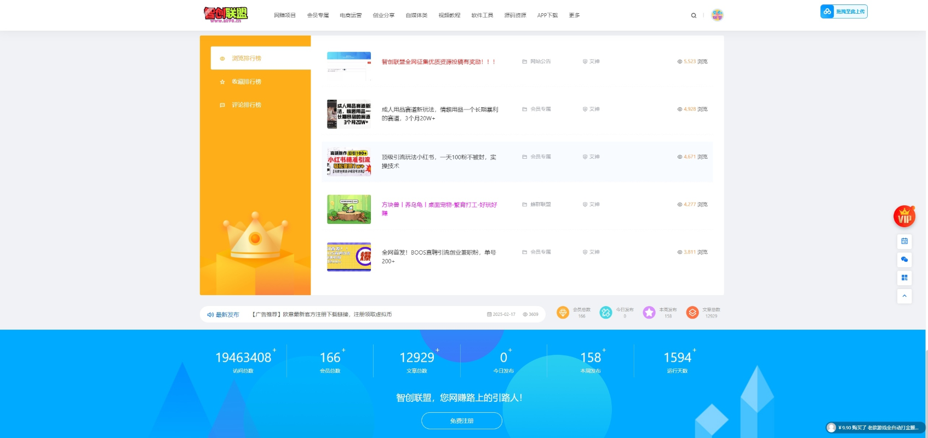The image size is (928, 438).
Task: Open the 成人用品赛道新玩法 article link
Action: 440,114
